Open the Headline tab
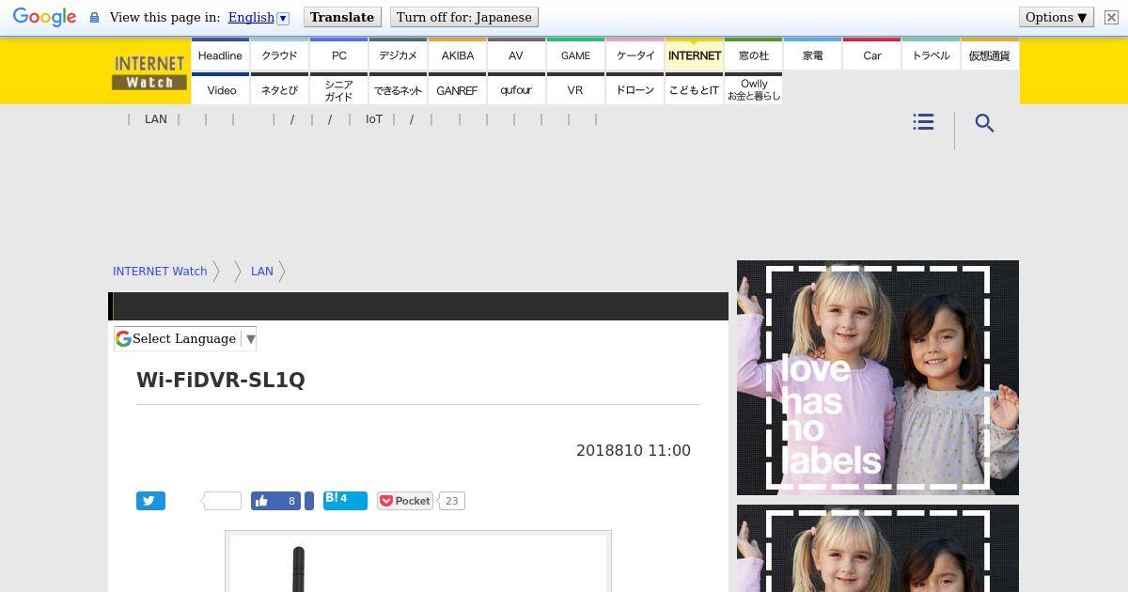Image resolution: width=1128 pixels, height=592 pixels. point(220,55)
